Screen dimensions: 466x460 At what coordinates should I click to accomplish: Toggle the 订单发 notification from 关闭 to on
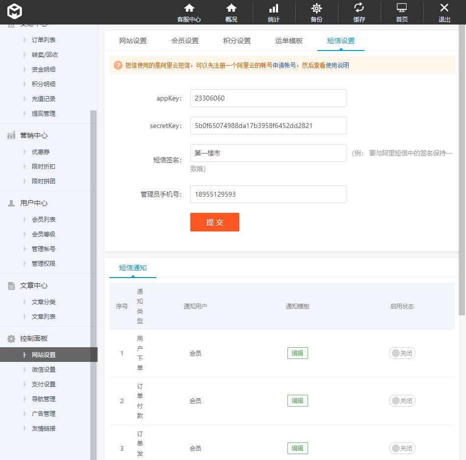[402, 448]
